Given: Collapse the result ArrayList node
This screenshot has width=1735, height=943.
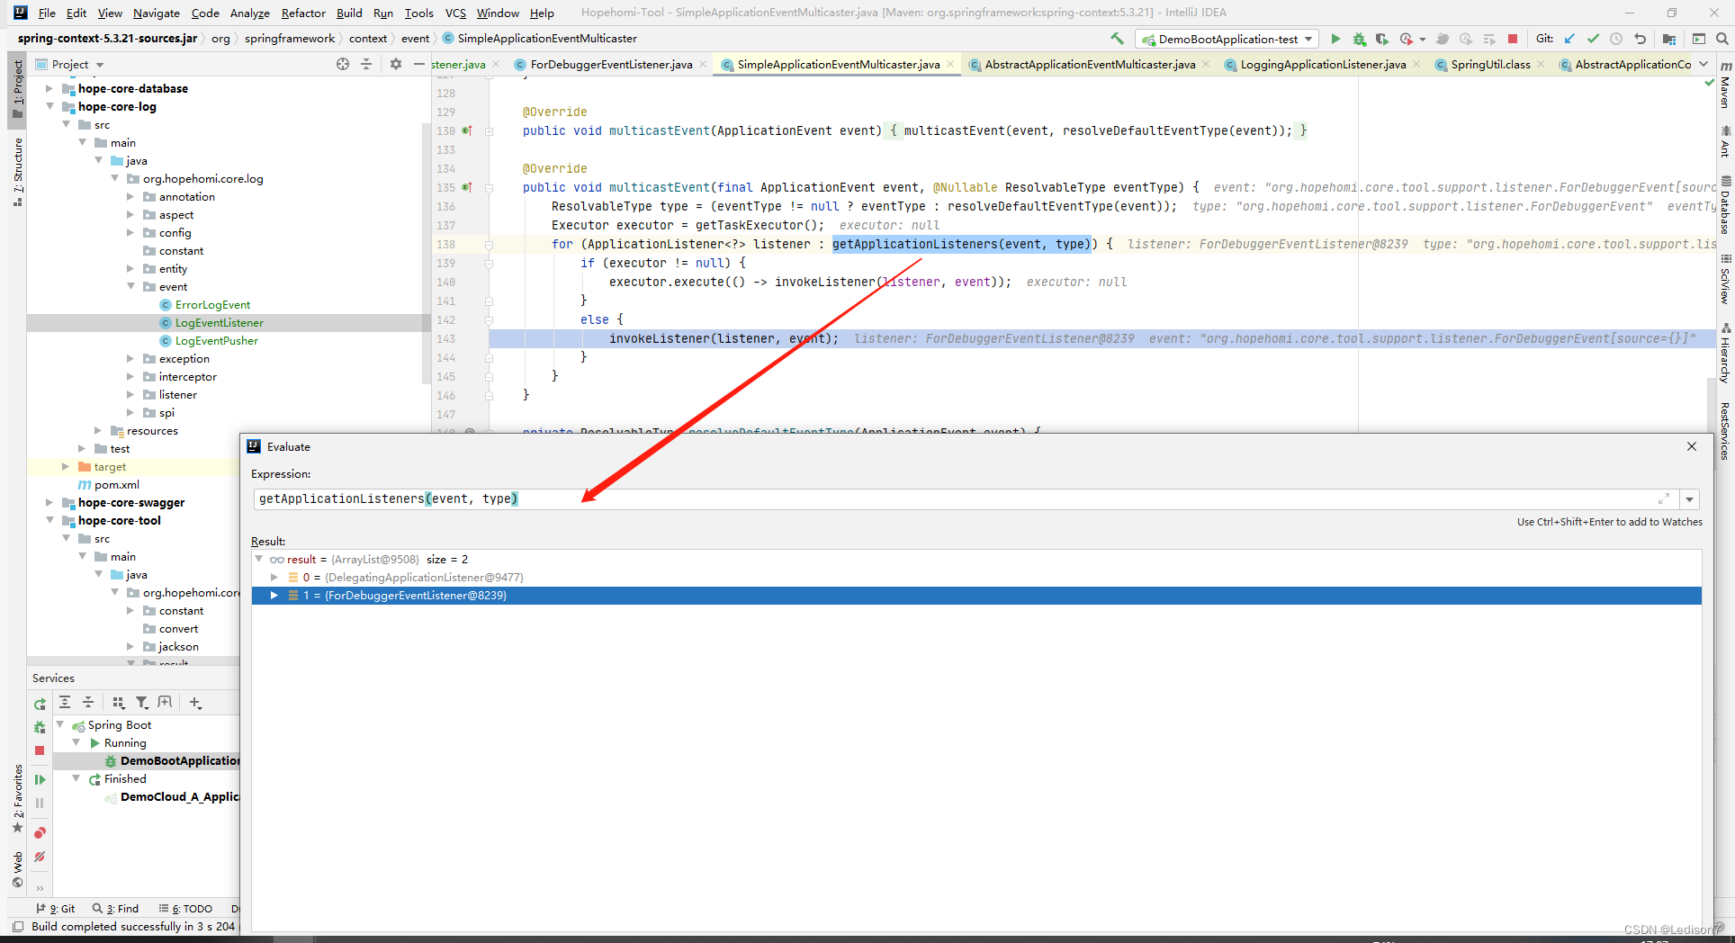Looking at the screenshot, I should coord(259,559).
